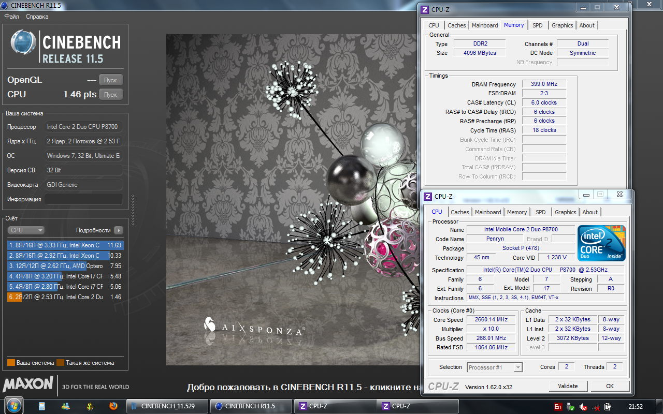663x414 pixels.
Task: Open the CPU ranking dropdown under Счёт
Action: point(26,230)
